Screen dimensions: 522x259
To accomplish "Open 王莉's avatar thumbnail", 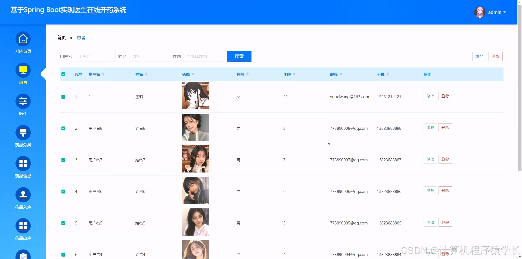I will [x=196, y=96].
